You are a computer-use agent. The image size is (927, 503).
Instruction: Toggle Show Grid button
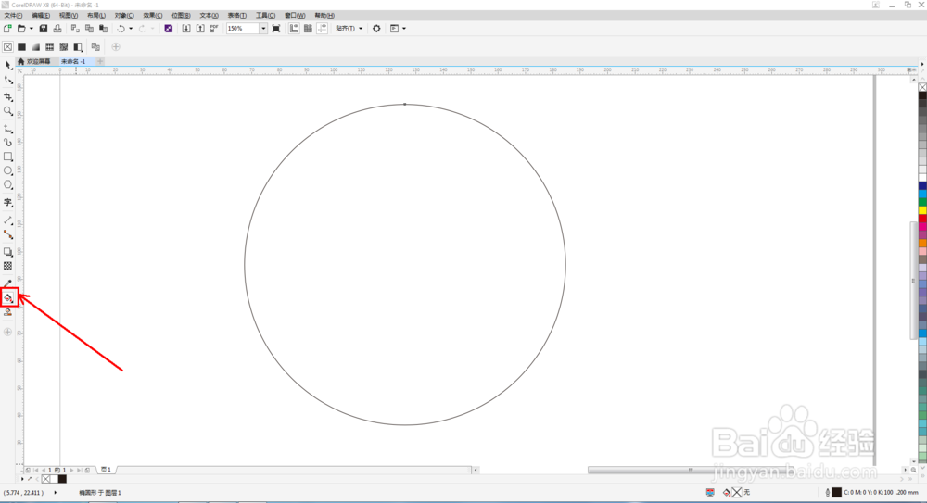click(308, 29)
